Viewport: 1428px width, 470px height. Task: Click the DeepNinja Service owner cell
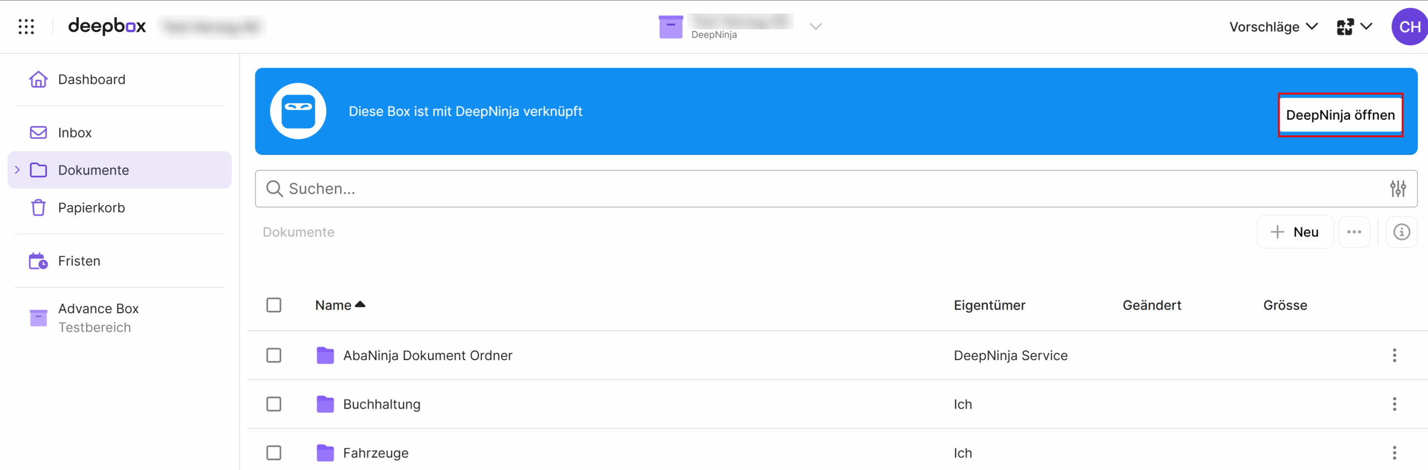[1011, 355]
